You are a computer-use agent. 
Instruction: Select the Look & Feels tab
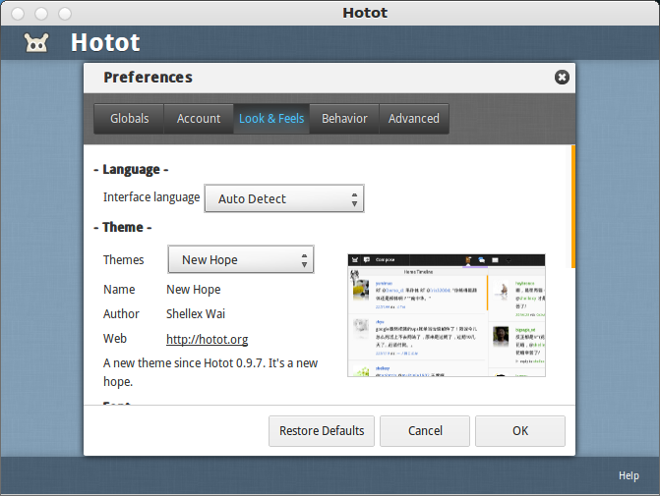tap(271, 119)
